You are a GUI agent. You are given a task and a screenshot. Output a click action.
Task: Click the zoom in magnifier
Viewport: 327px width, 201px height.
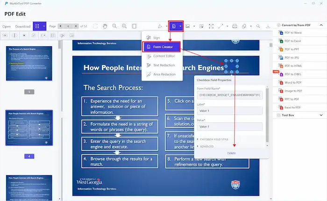tap(124, 26)
